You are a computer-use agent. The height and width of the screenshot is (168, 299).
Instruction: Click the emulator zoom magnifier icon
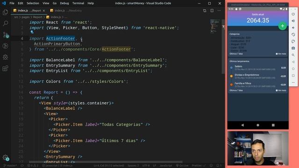tap(293, 55)
